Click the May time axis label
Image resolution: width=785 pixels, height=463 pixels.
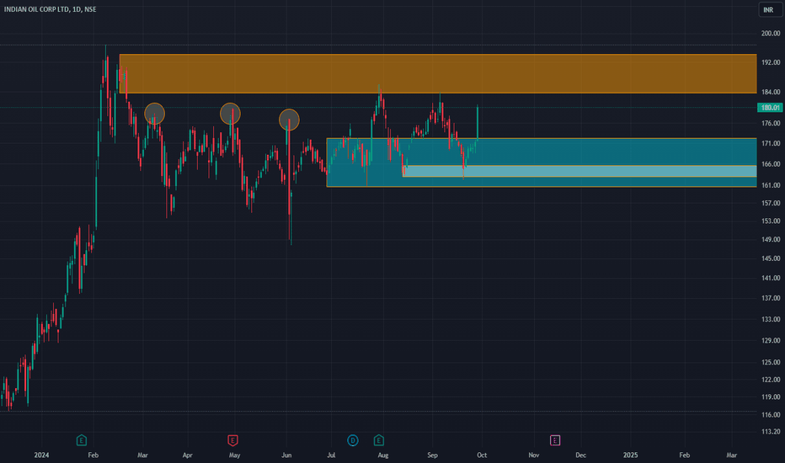(234, 455)
